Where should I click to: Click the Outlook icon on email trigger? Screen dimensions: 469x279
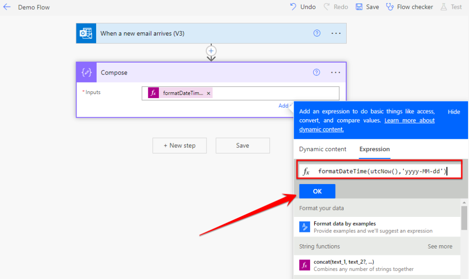coord(86,33)
